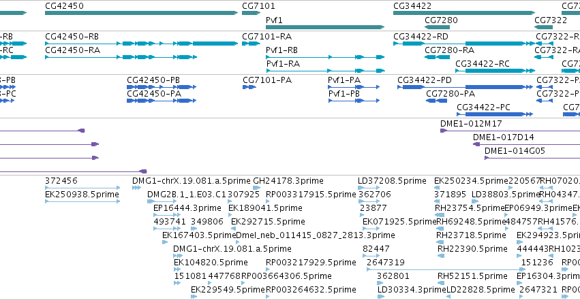
Task: Open the CG7280 gene label
Action: pyautogui.click(x=441, y=20)
